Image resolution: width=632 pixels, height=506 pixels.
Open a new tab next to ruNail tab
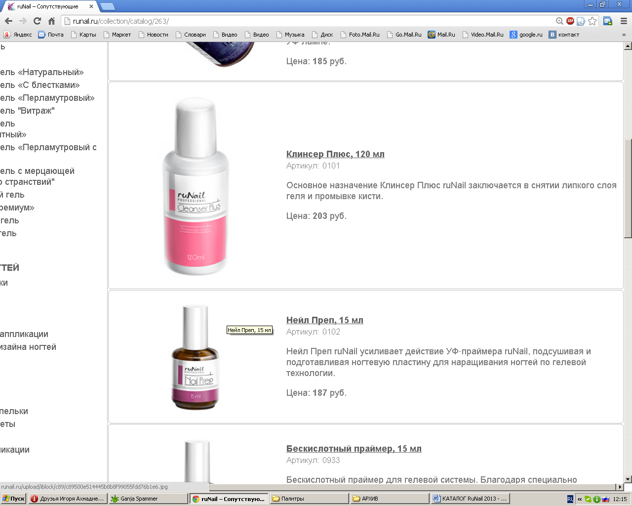107,6
